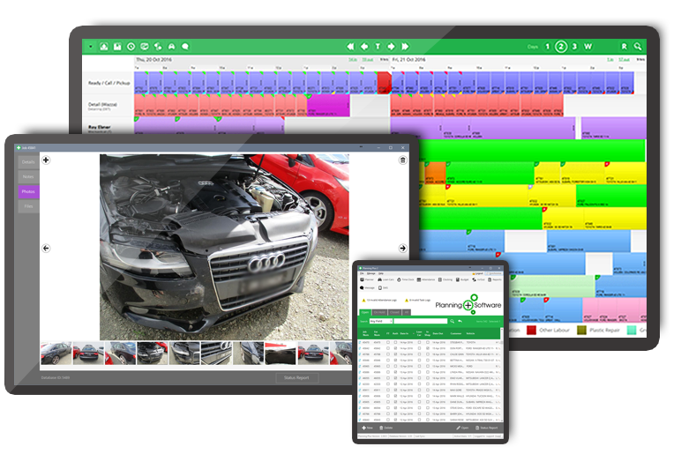681x454 pixels.
Task: Open Budget from the main toolbar
Action: 462,279
